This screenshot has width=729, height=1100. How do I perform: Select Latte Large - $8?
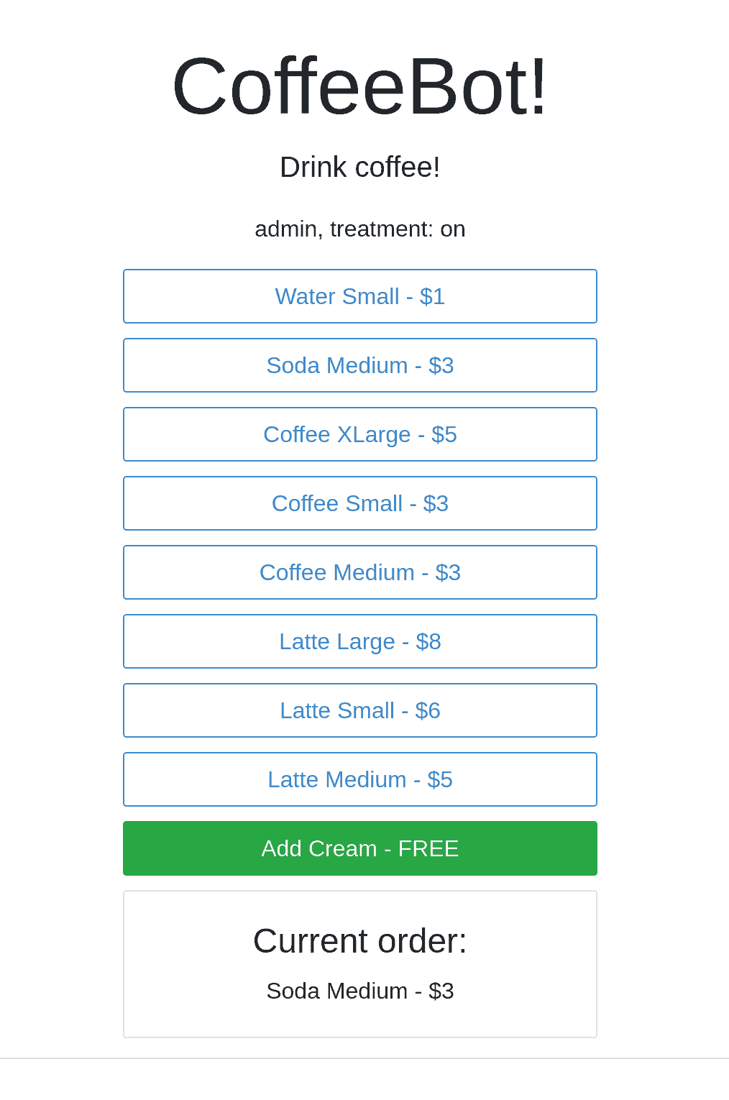click(360, 641)
